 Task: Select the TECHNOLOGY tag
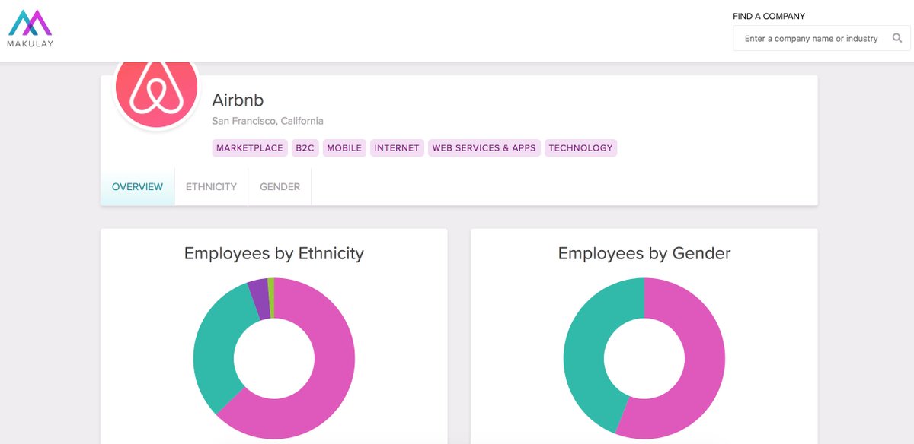(580, 147)
